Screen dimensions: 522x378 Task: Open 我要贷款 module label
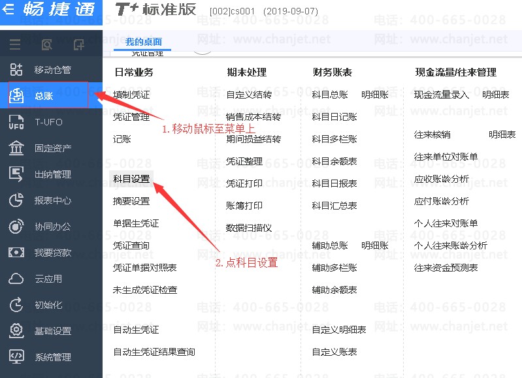[53, 253]
